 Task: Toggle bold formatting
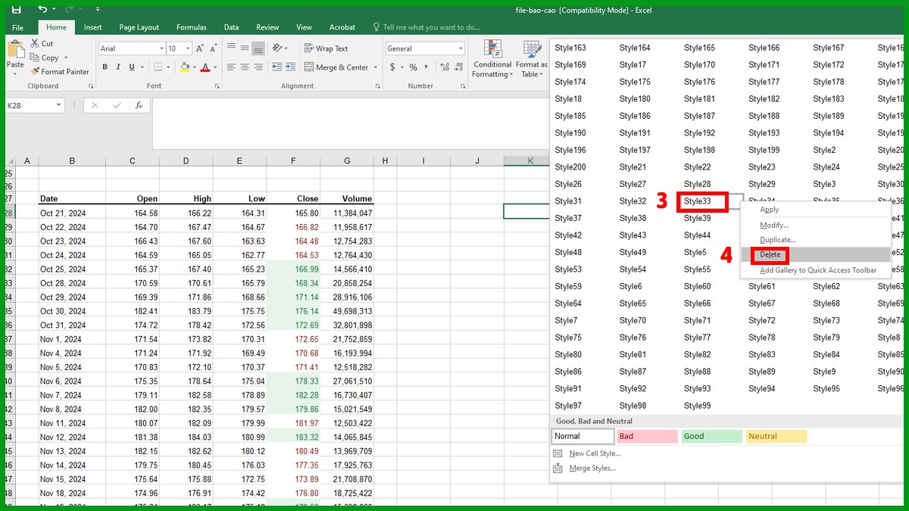coord(105,67)
